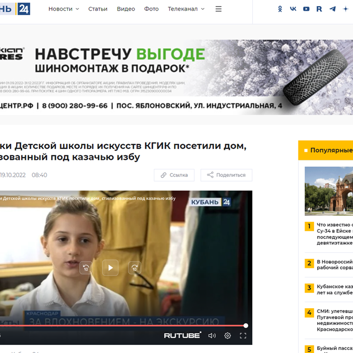Open the VK social page icon
Viewport: 353px width, 353px height.
[x=293, y=9]
